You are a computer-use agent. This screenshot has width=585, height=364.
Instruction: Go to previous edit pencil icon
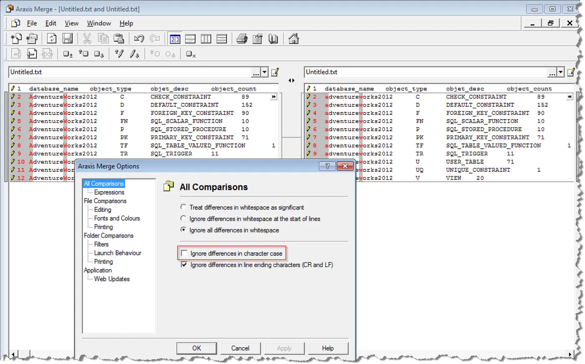[119, 54]
